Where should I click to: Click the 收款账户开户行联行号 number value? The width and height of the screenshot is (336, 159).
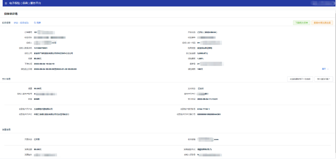point(209,114)
